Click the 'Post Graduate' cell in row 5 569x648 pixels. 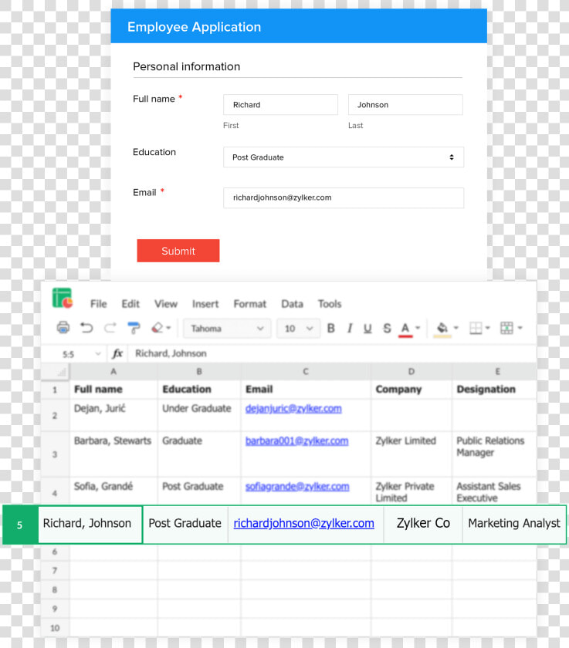coord(185,524)
